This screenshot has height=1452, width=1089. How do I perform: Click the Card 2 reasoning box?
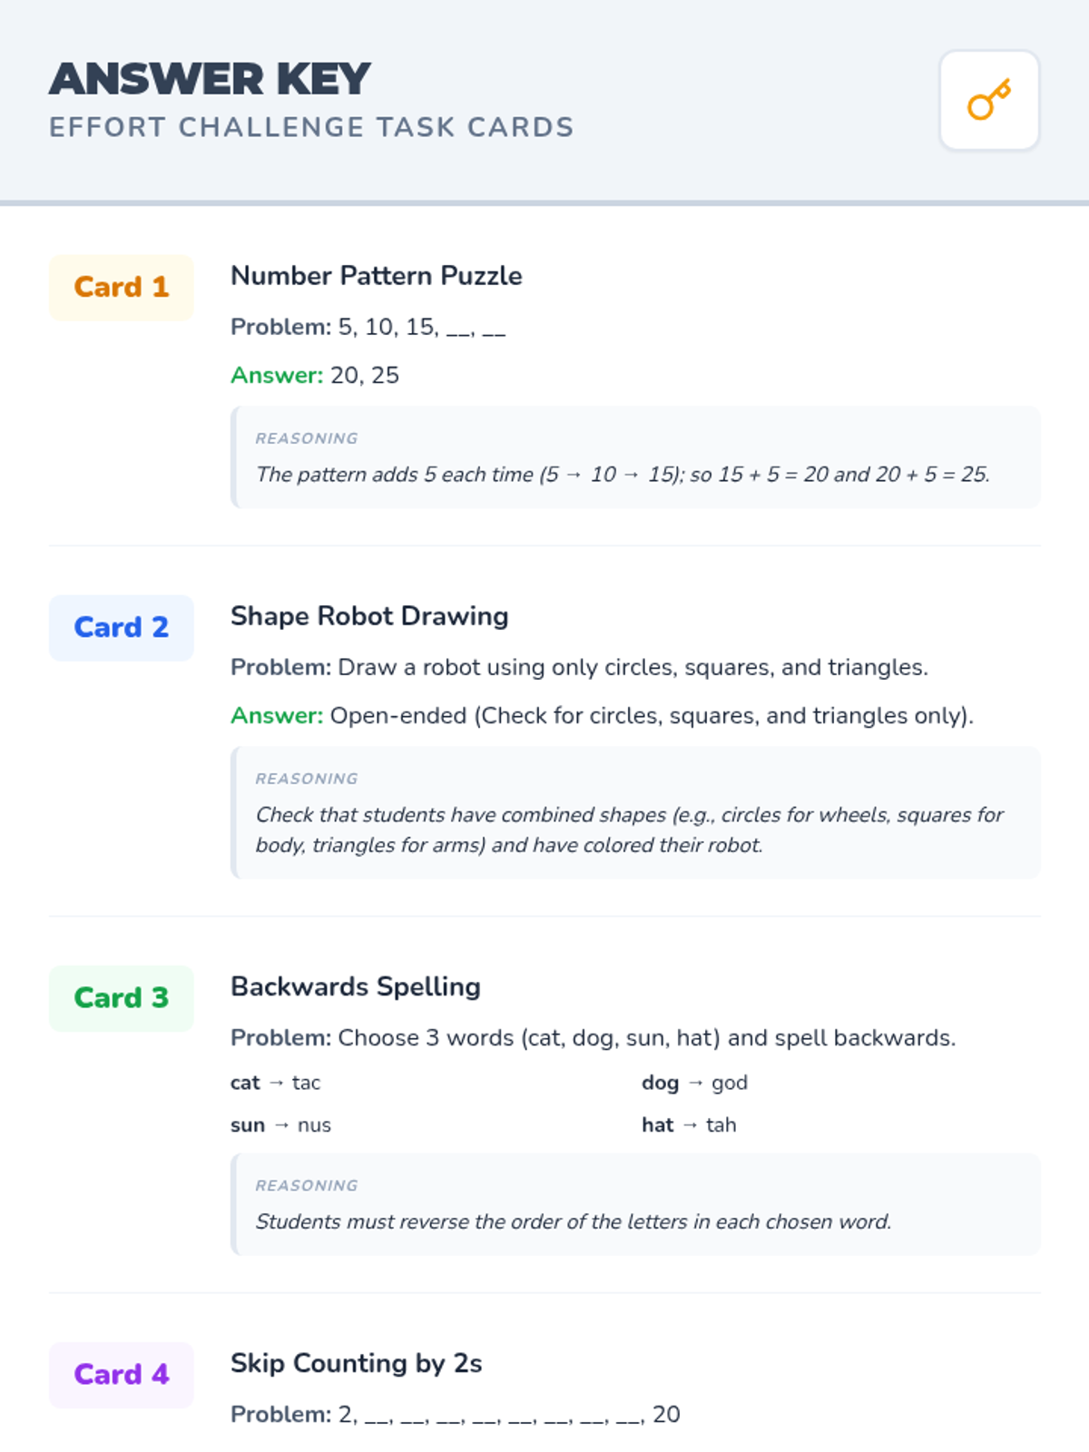(635, 812)
